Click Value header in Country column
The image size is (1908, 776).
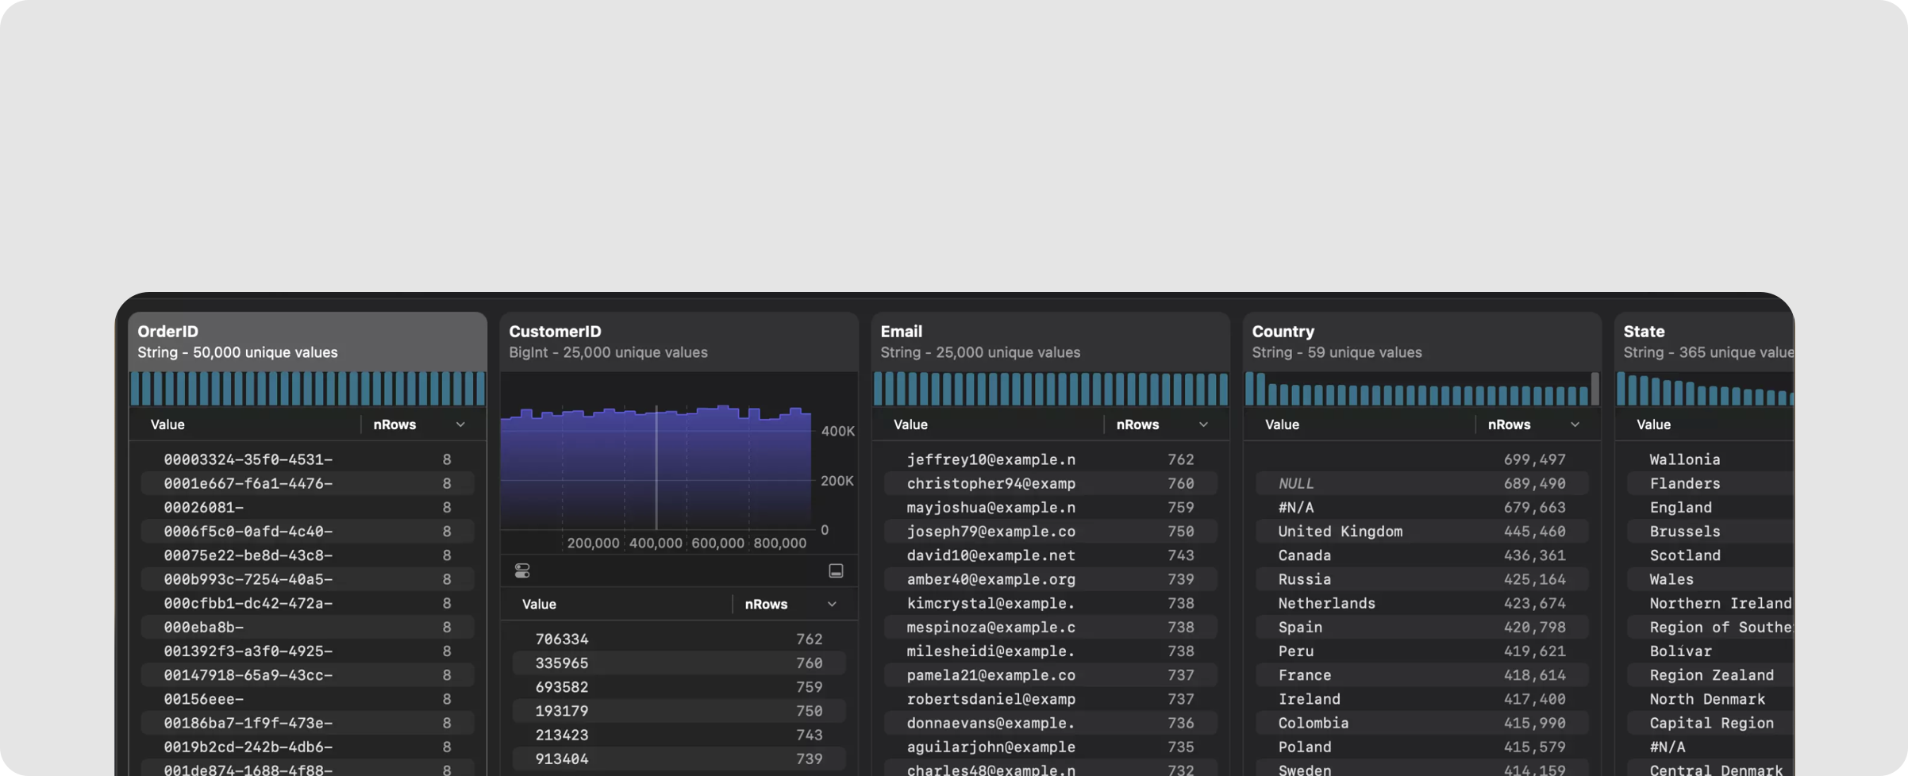coord(1282,424)
